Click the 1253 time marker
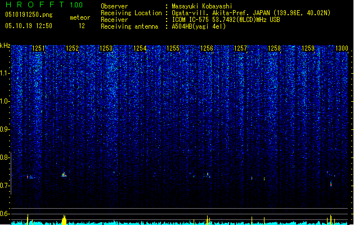Screen dimensions: 354x225 tap(106, 48)
